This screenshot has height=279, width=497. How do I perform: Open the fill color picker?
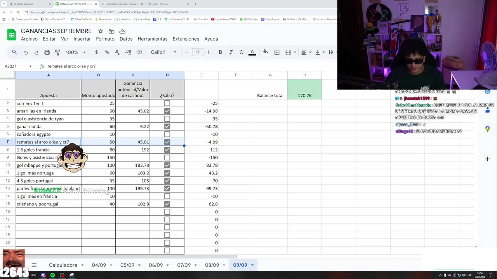[266, 52]
